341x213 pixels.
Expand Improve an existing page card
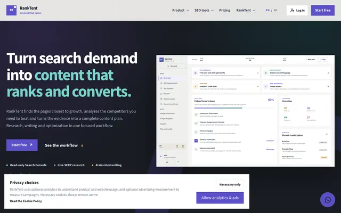[x=296, y=73]
